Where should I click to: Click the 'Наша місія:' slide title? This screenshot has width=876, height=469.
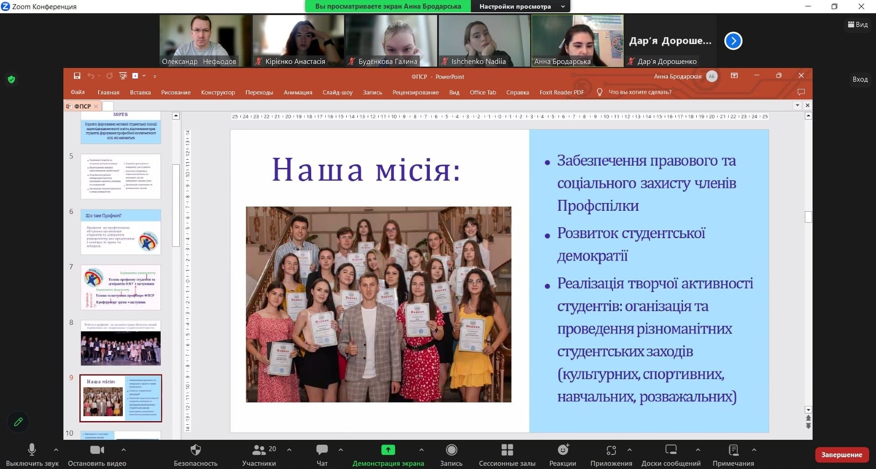coord(366,170)
